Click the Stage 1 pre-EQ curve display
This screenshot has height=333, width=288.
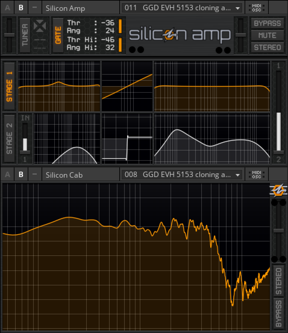(59, 86)
